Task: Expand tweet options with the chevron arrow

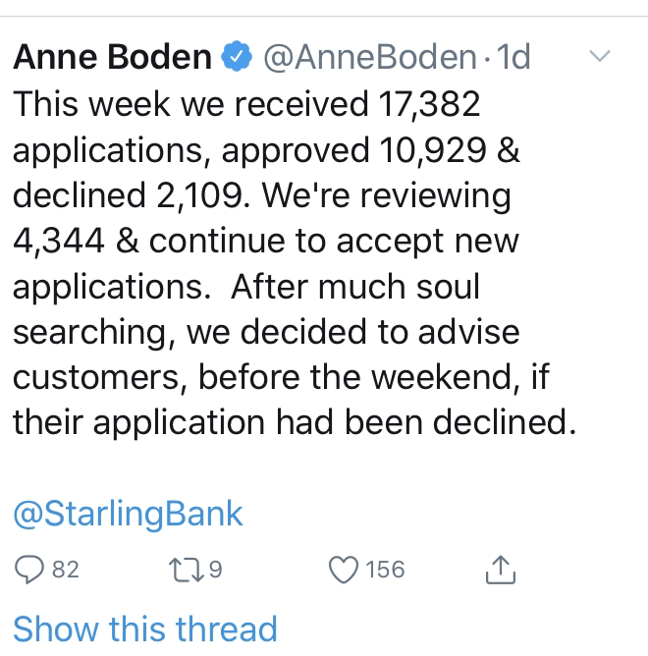Action: click(x=600, y=56)
